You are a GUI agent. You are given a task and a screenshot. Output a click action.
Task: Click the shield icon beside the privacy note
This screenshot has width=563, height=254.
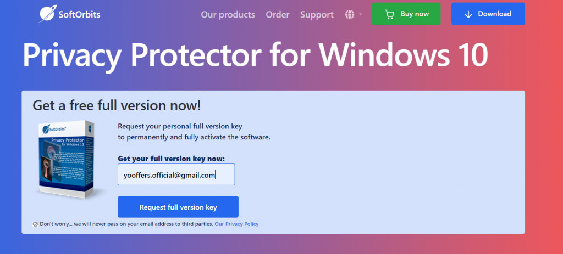click(35, 224)
